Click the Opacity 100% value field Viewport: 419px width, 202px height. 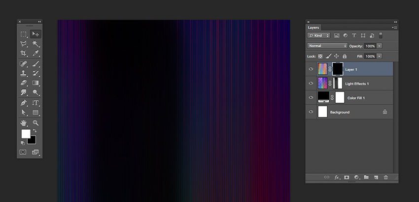pos(370,46)
